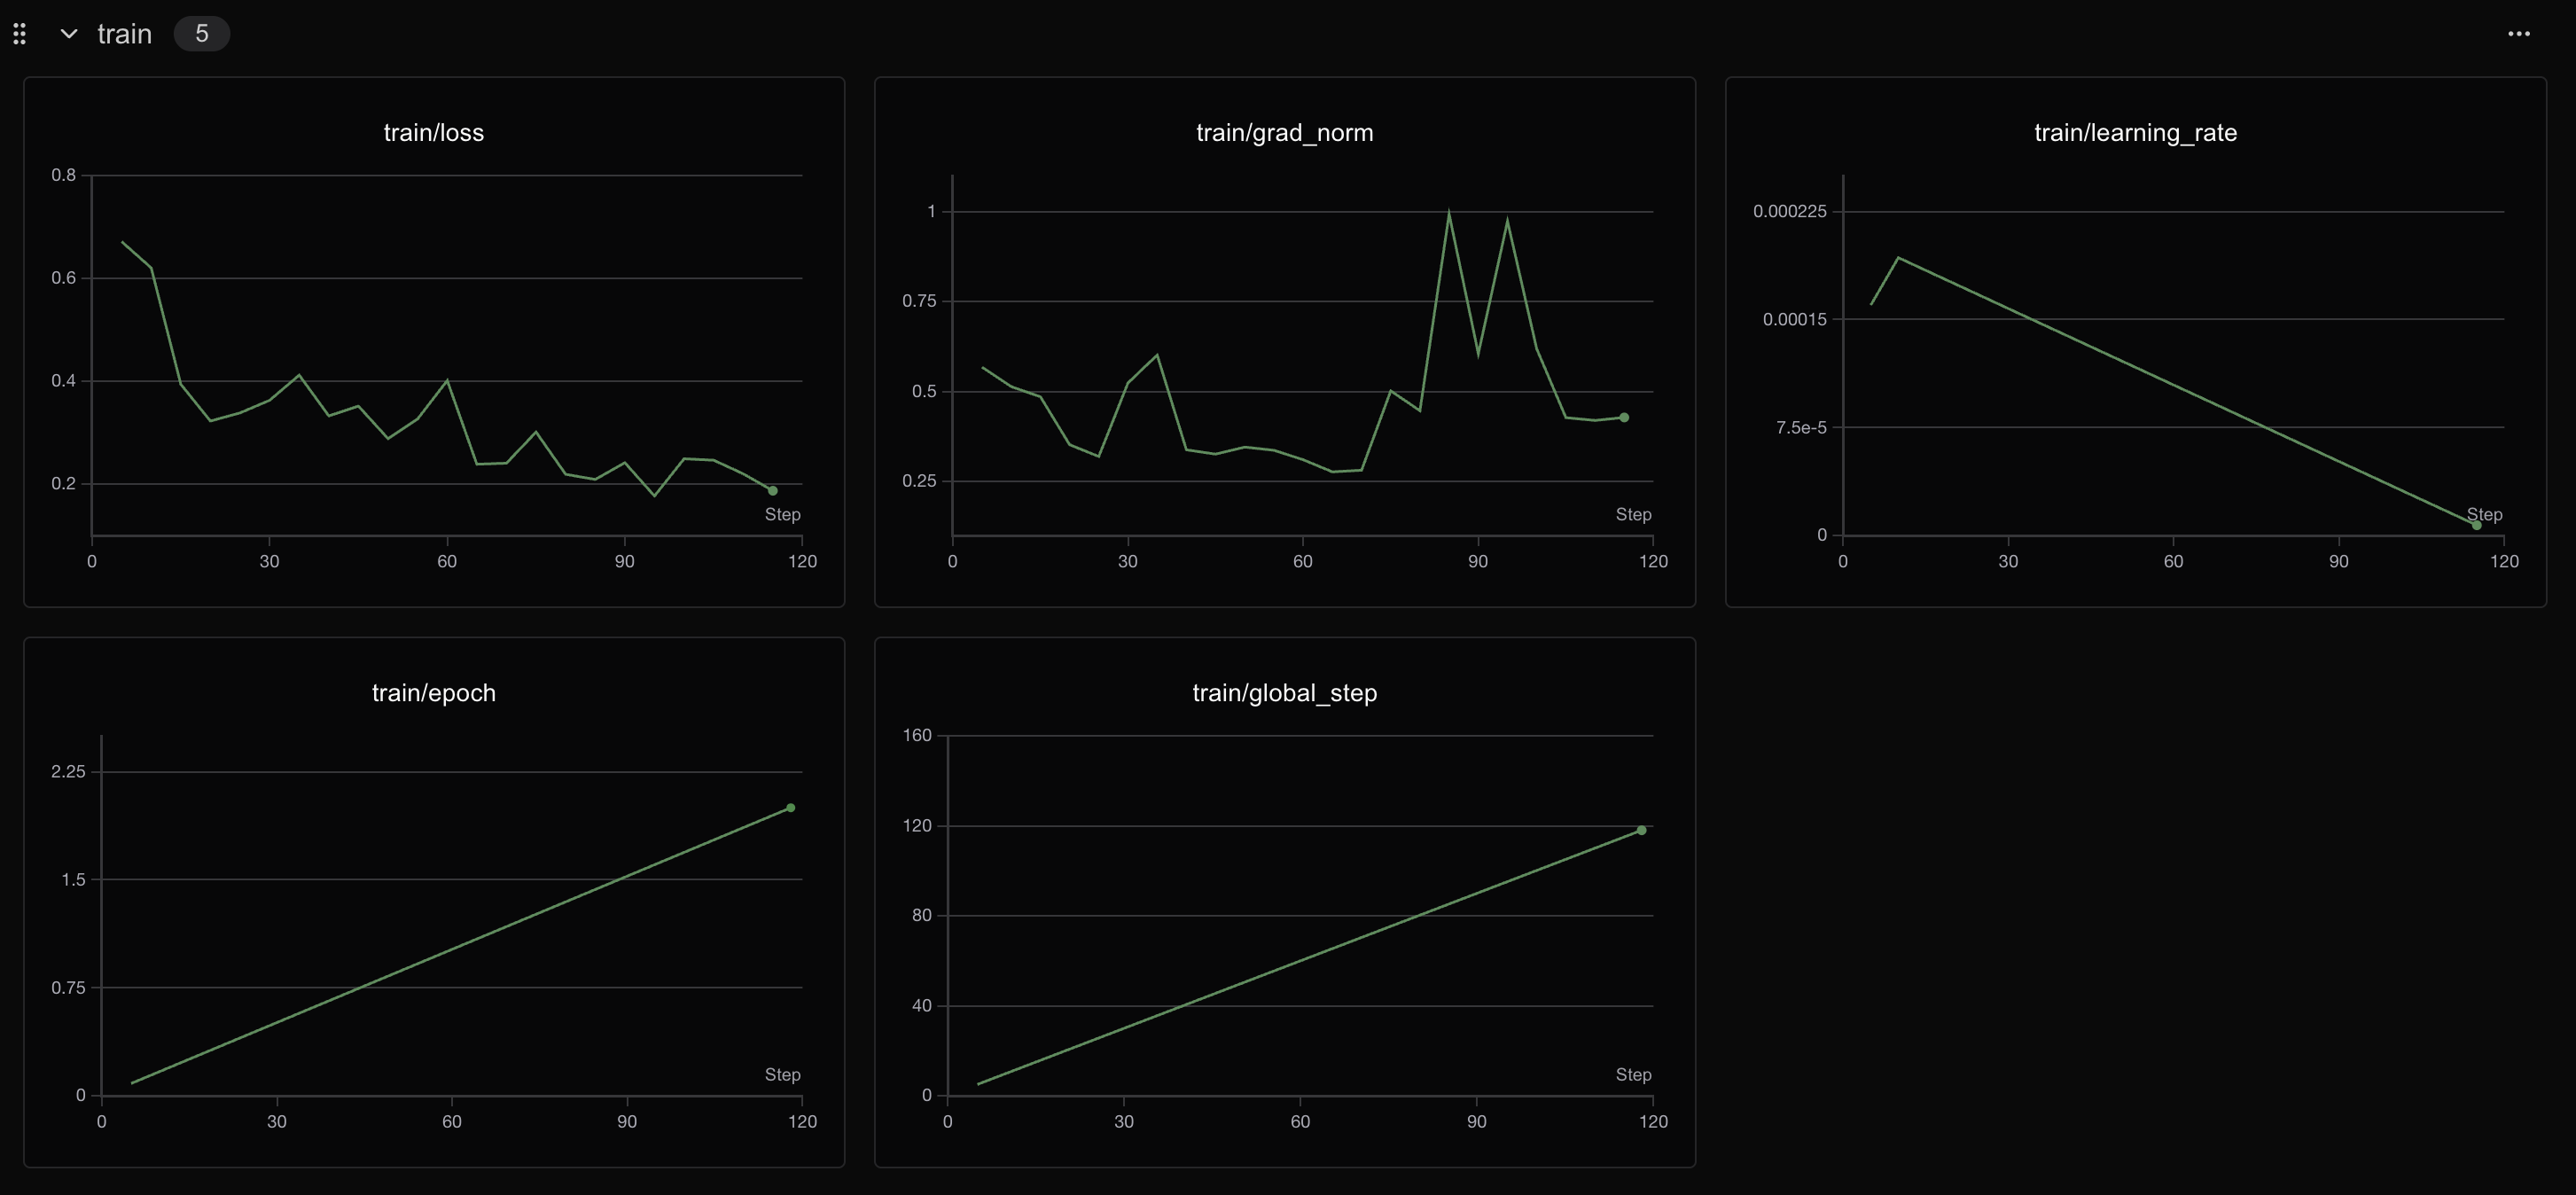Collapse the train section chevron
This screenshot has width=2576, height=1195.
(x=69, y=34)
